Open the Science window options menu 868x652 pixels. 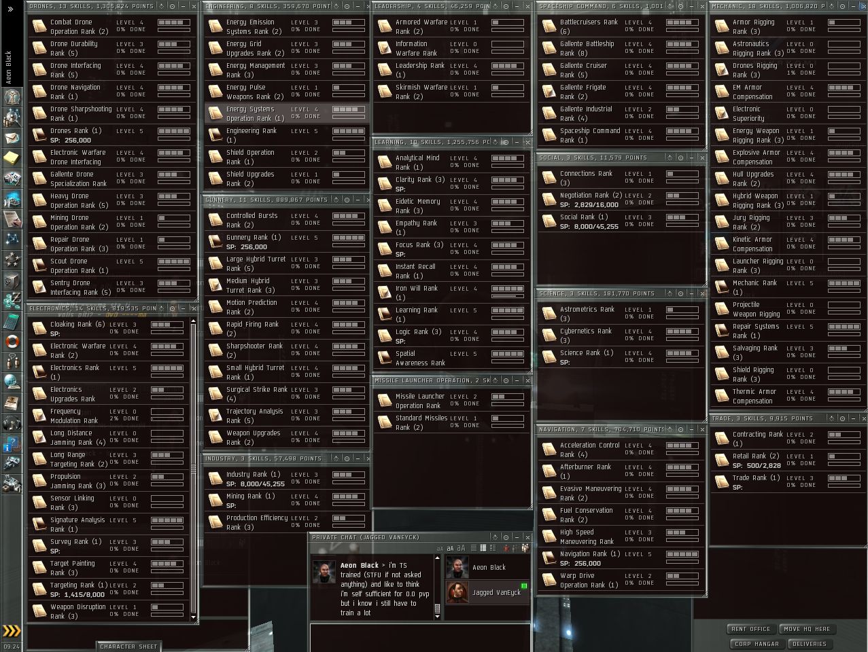(670, 293)
